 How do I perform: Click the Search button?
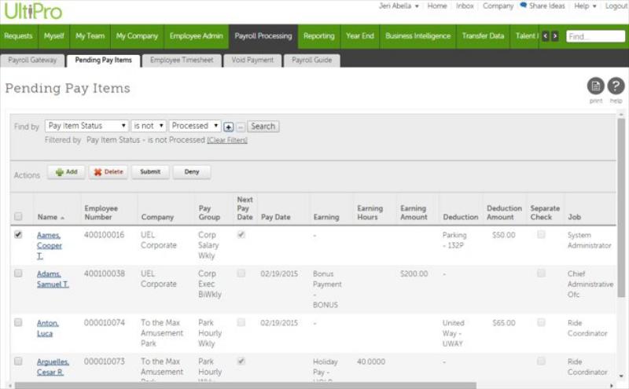click(x=263, y=127)
